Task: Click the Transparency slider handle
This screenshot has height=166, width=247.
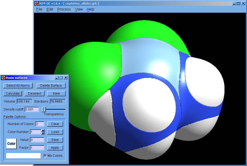Action: [44, 109]
